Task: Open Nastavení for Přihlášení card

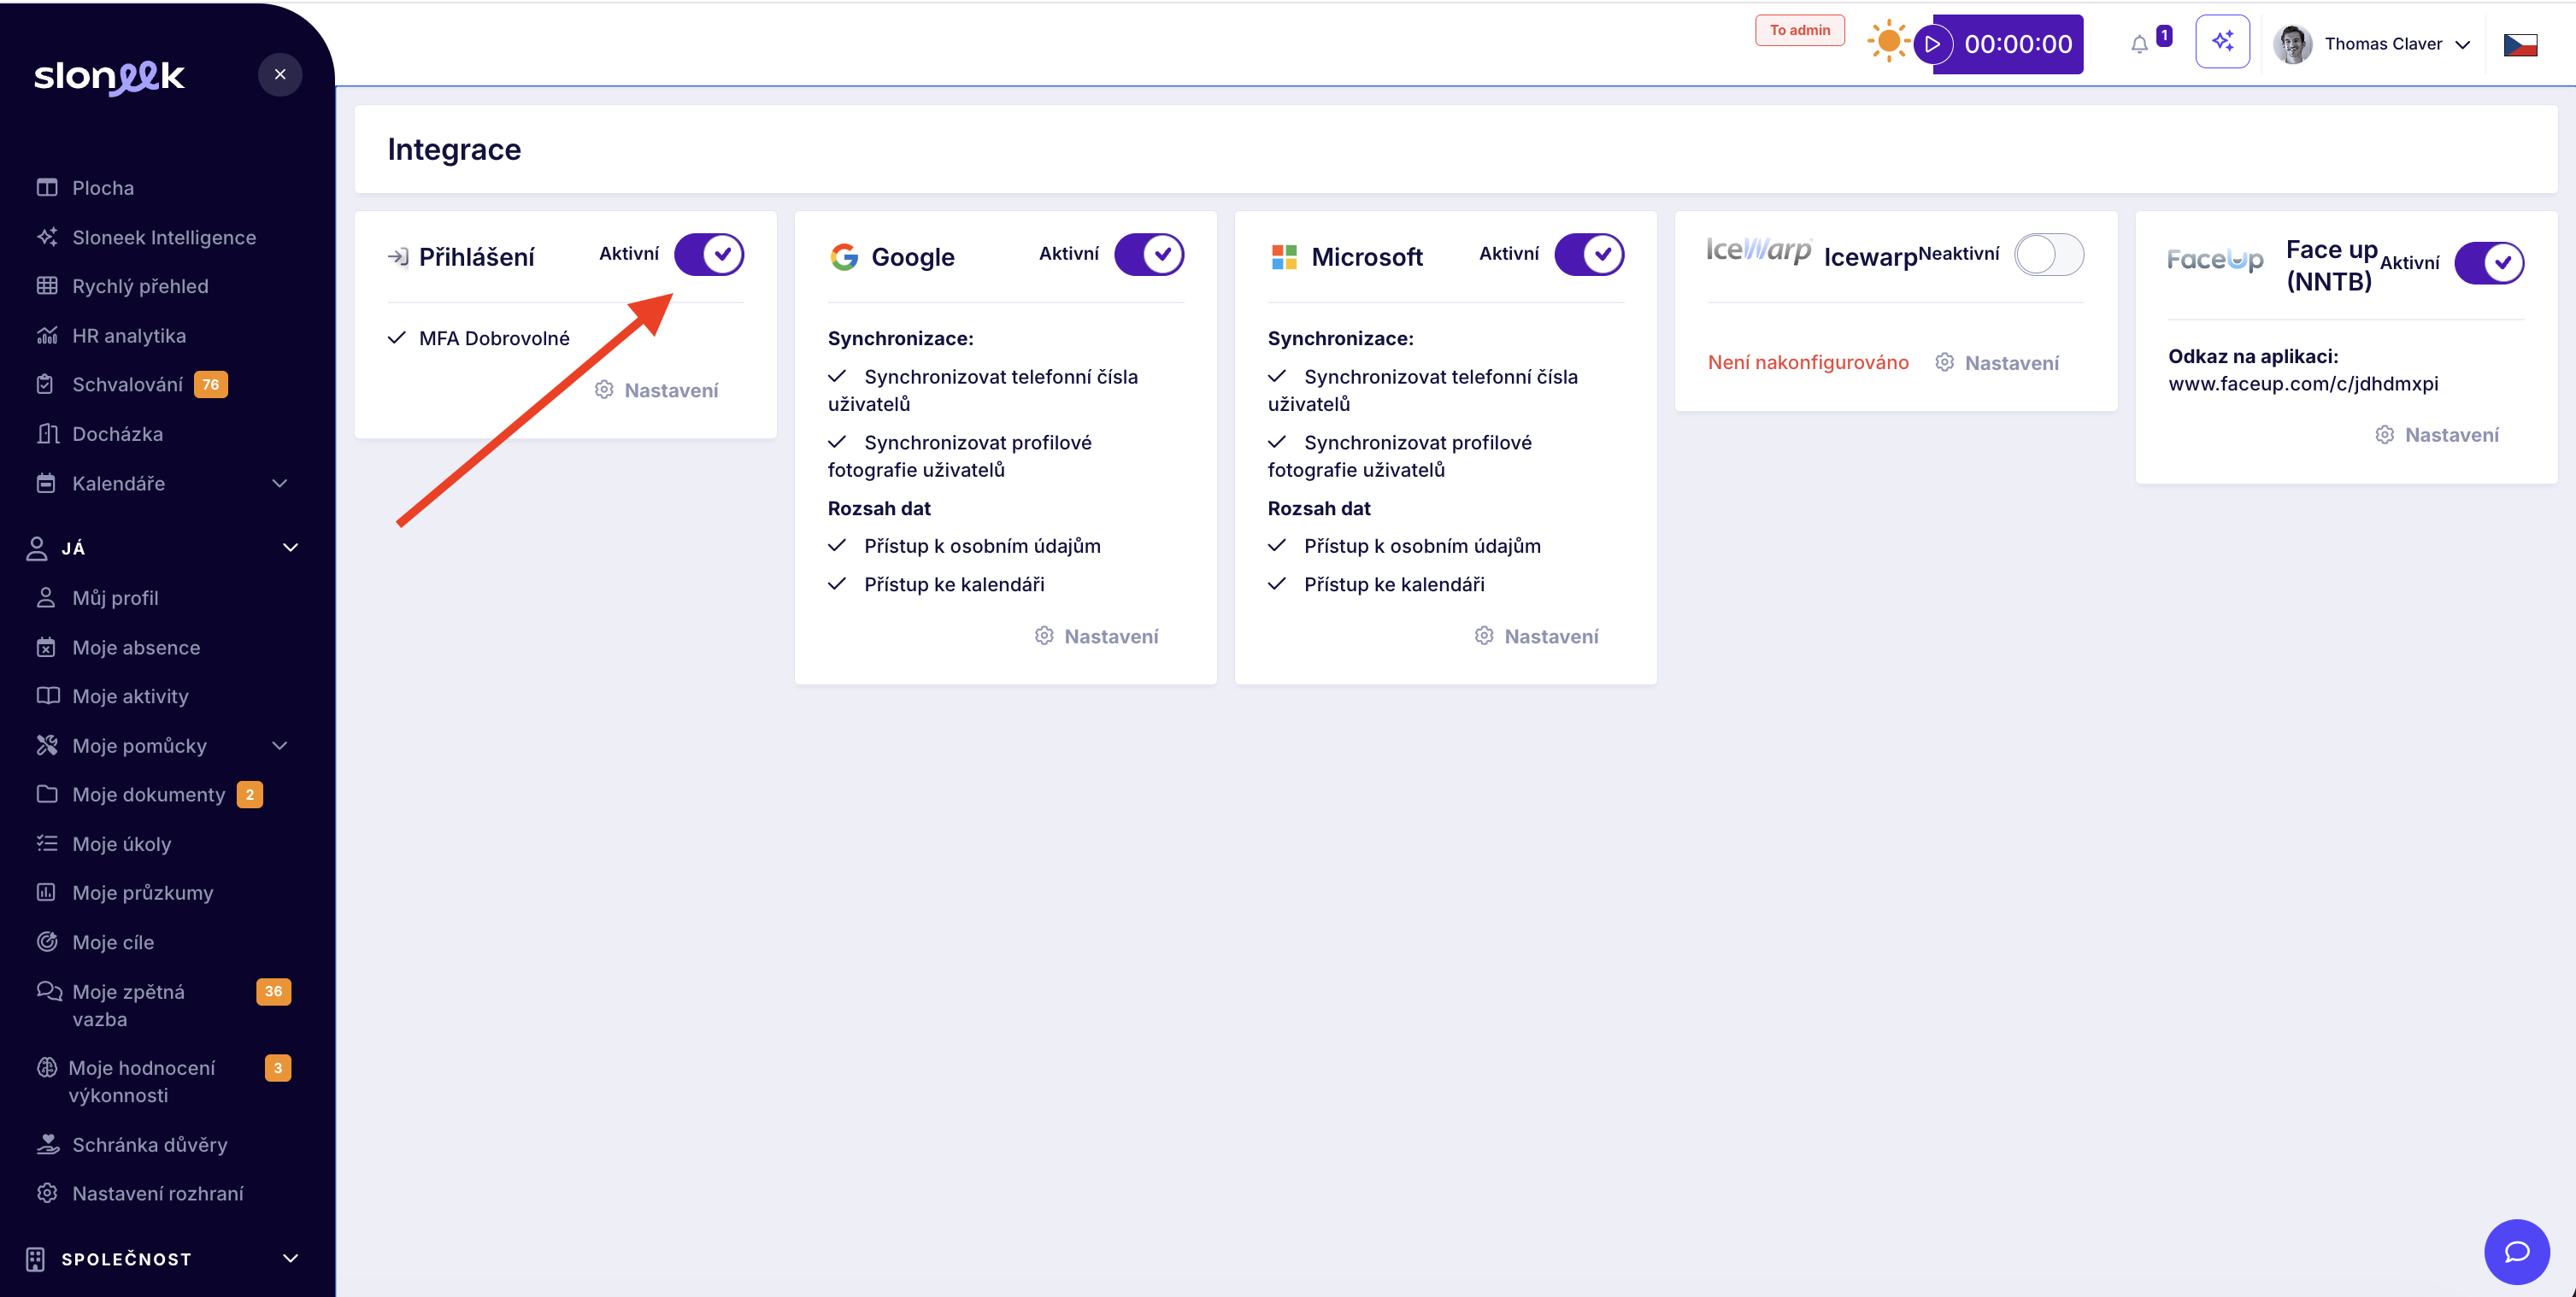Action: pyautogui.click(x=657, y=390)
